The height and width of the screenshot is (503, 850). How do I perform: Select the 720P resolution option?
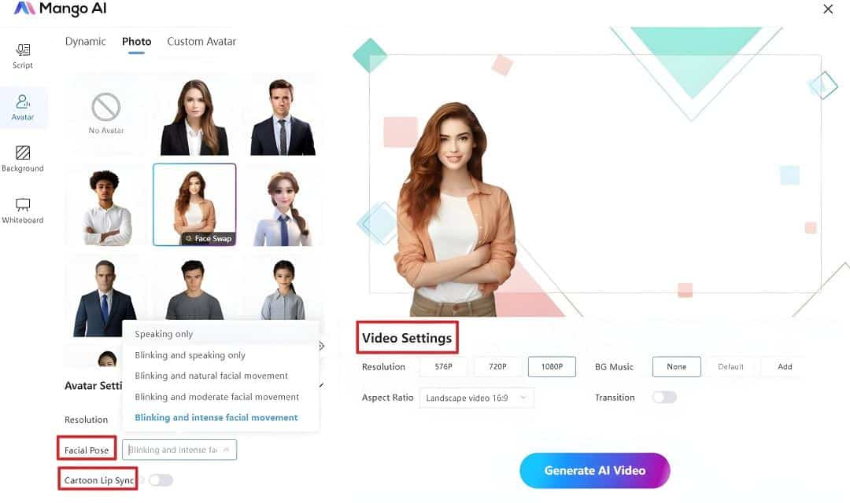(x=497, y=366)
